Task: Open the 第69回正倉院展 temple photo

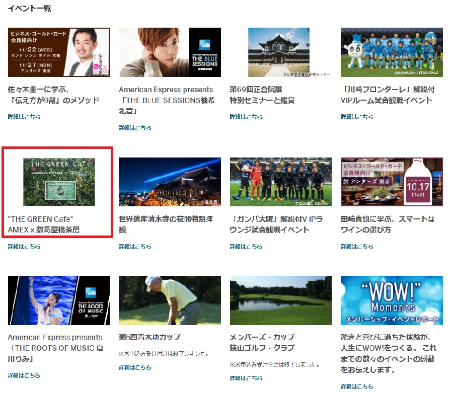Action: pyautogui.click(x=280, y=52)
